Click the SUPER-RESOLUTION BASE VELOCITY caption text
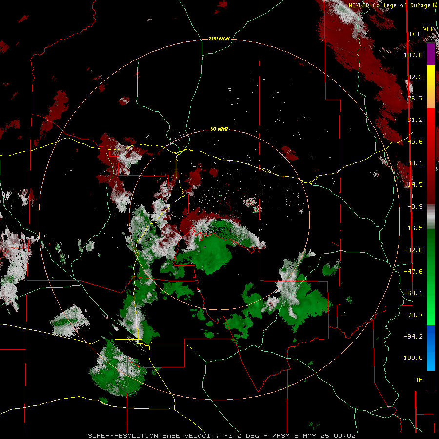Image resolution: width=439 pixels, height=439 pixels. coord(155,436)
